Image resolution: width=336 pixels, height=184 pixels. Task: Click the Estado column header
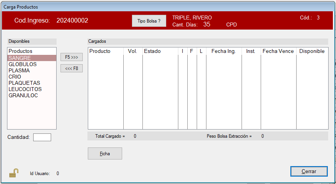point(152,51)
